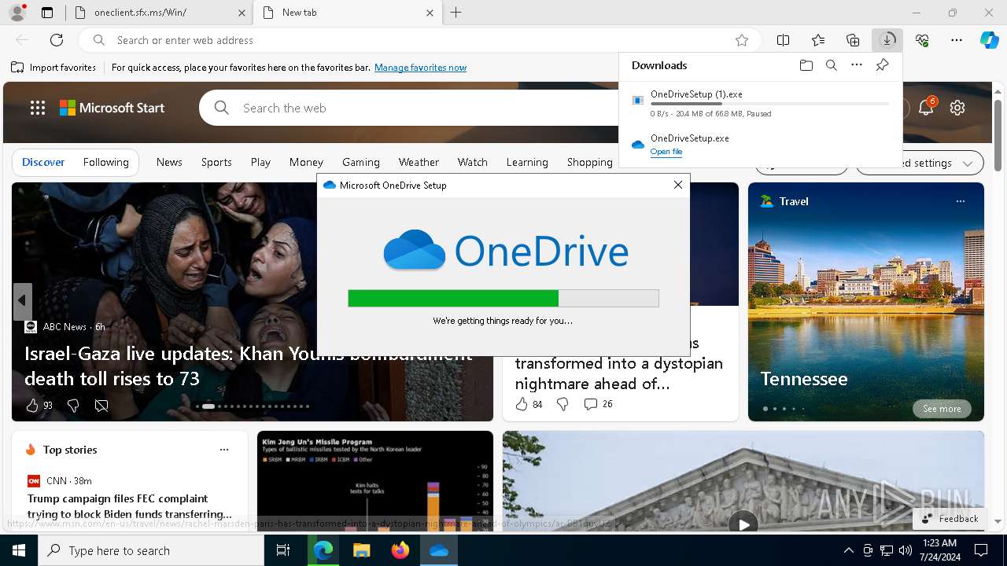Click the Microsoft Start logo

click(x=112, y=108)
